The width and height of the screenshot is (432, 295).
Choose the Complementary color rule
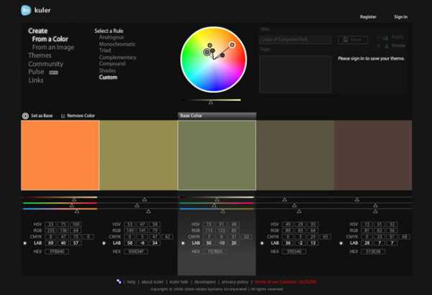(x=117, y=57)
